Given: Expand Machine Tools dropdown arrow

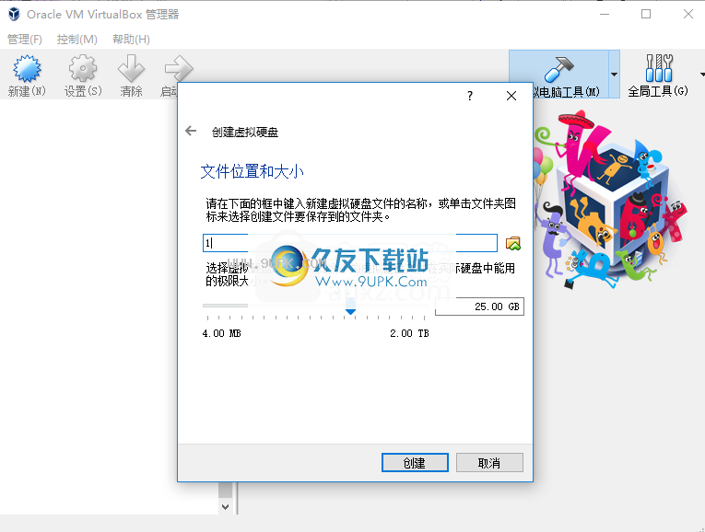Looking at the screenshot, I should pyautogui.click(x=614, y=74).
